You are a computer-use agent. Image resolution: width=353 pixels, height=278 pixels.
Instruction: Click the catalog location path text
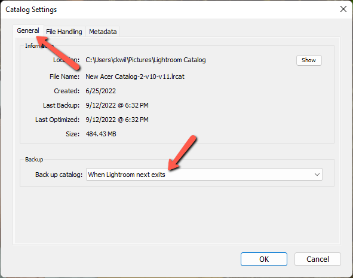pos(145,60)
